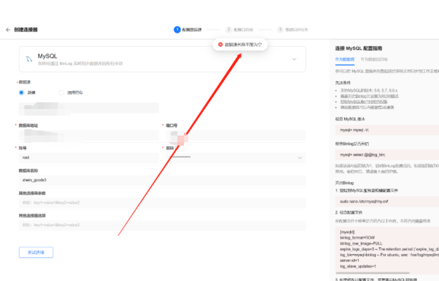This screenshot has width=439, height=281.
Task: Click the 'log_slave_updates=1' config line
Action: pyautogui.click(x=358, y=266)
